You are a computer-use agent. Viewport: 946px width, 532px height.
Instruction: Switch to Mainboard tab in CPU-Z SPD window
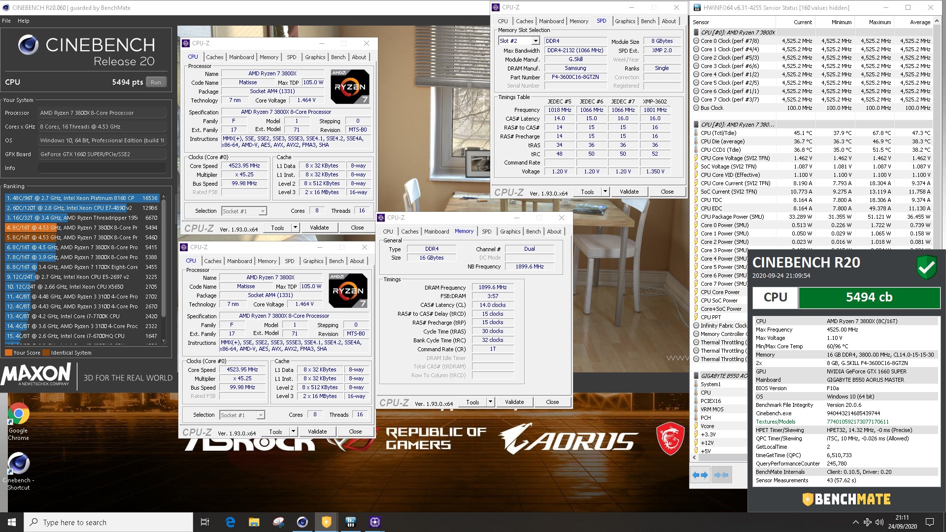(551, 21)
